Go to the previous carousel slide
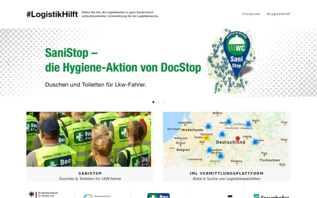 coord(8,63)
